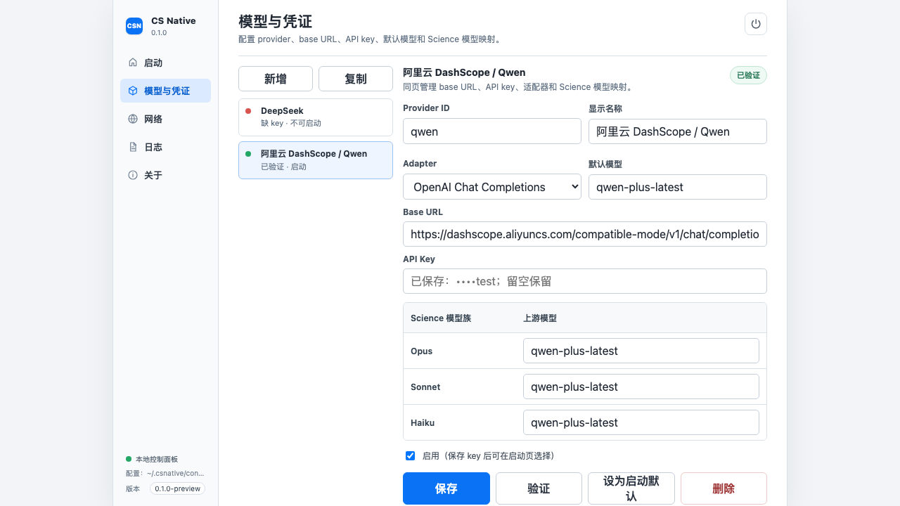Click the 缺 key · 不可启动 status text
This screenshot has height=506, width=900.
(x=291, y=123)
